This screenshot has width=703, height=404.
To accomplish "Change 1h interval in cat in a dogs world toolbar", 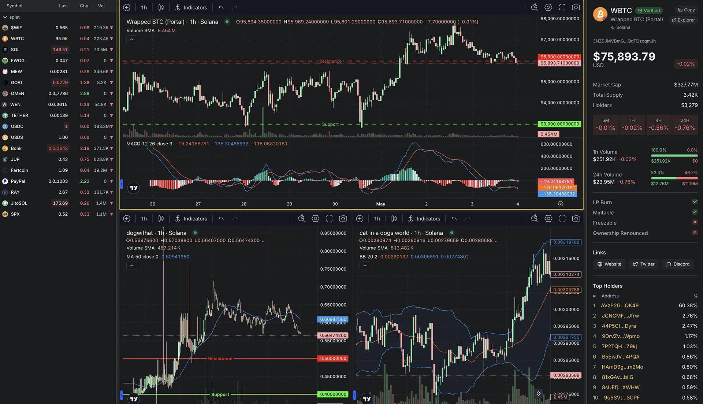I will tap(377, 219).
